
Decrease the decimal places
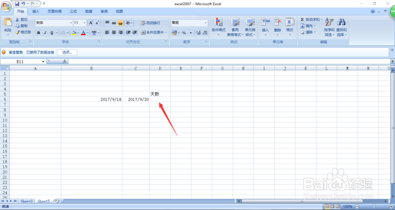click(205, 33)
